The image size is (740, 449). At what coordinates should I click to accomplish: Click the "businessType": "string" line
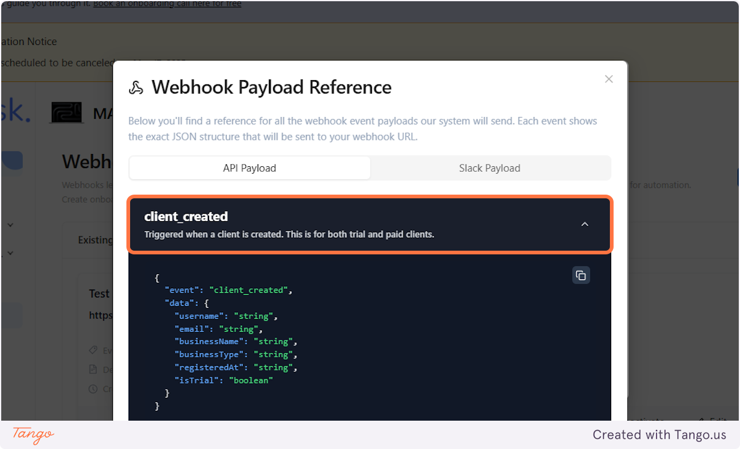click(x=236, y=354)
